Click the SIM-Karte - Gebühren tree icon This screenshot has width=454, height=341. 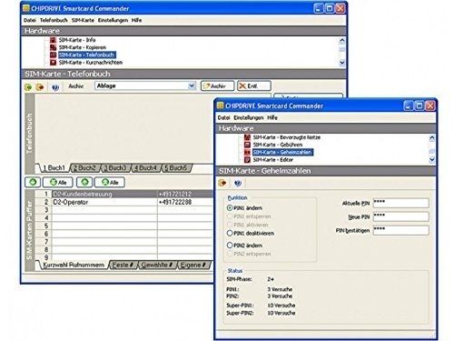(x=248, y=145)
